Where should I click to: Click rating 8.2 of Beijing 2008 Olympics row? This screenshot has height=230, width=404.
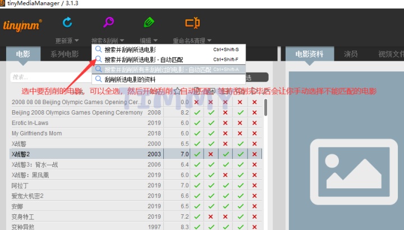pos(185,112)
